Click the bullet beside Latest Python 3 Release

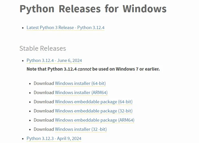tap(23, 28)
